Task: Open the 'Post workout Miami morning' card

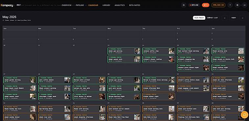Action: click(193, 51)
